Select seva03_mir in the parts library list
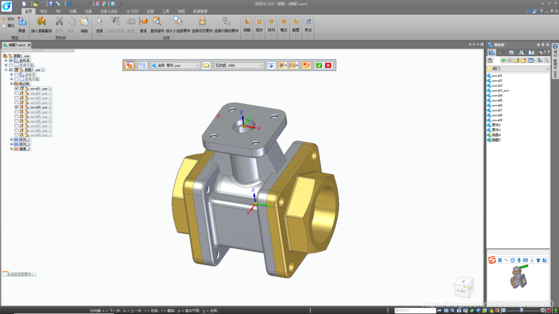Viewport: 559px width, 314px height. click(x=500, y=90)
